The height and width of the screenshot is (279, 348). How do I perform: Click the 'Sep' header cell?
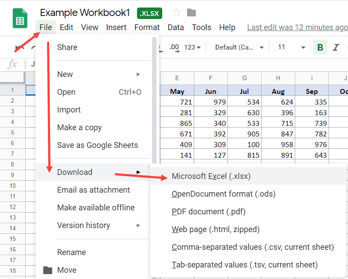(312, 91)
